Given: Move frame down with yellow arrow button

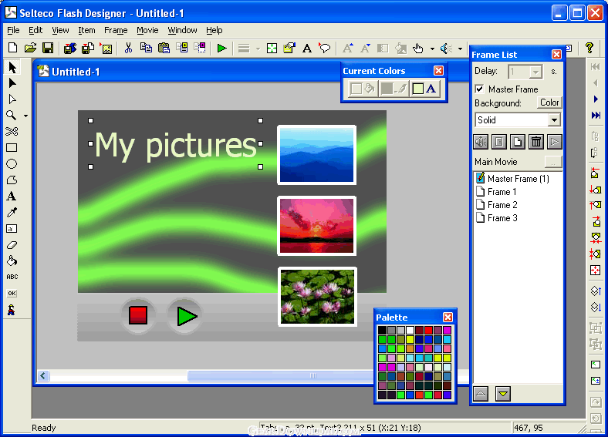Looking at the screenshot, I should coord(503,394).
